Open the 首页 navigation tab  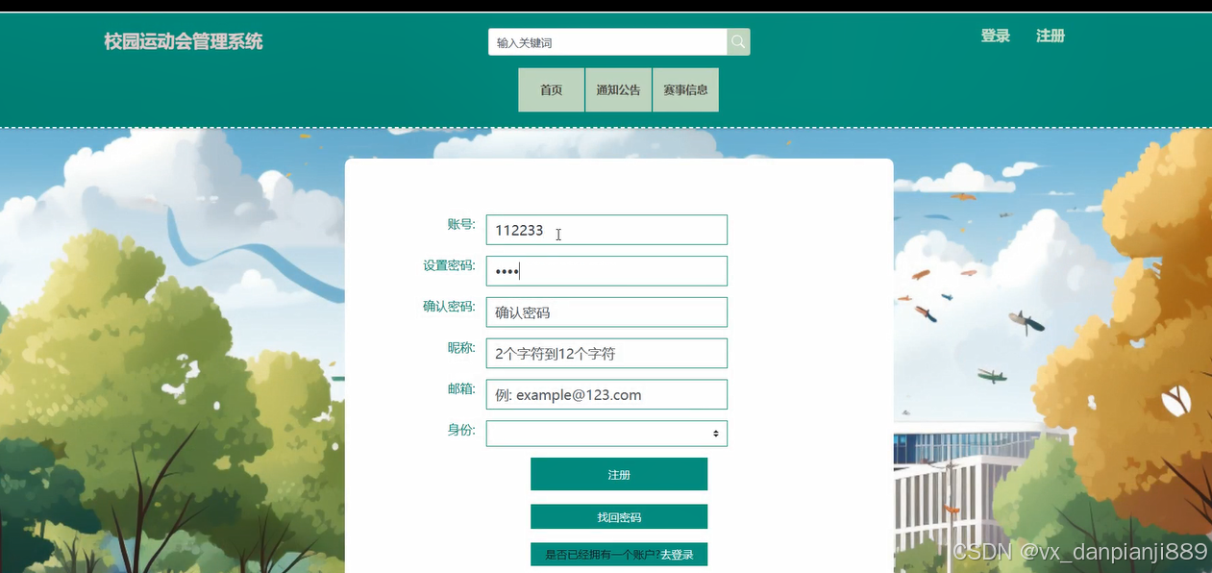551,90
